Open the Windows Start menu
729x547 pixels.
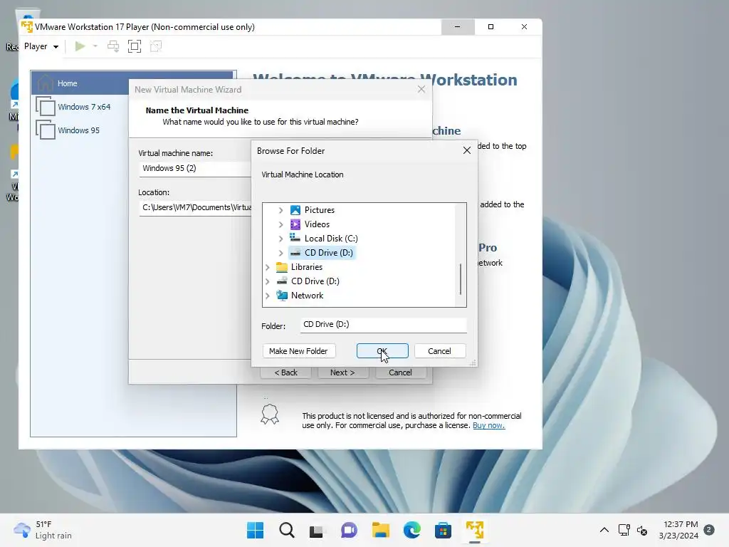click(x=256, y=530)
